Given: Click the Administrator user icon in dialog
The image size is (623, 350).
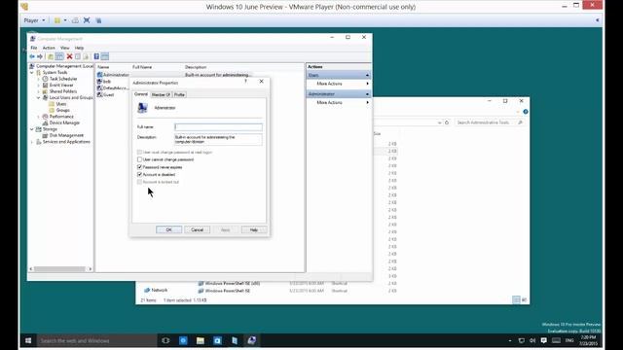Looking at the screenshot, I should click(143, 108).
